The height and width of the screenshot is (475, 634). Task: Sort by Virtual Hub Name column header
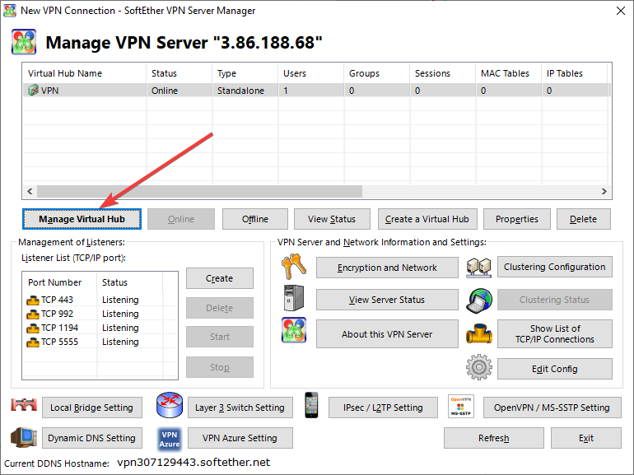pos(84,73)
